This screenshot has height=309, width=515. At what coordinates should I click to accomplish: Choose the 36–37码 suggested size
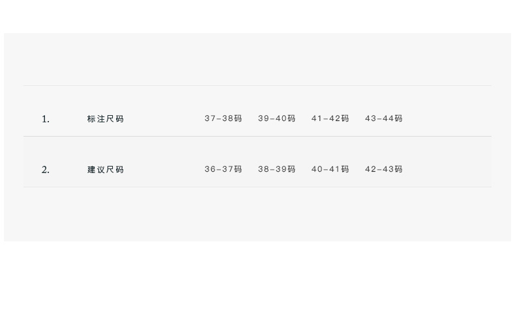(223, 169)
